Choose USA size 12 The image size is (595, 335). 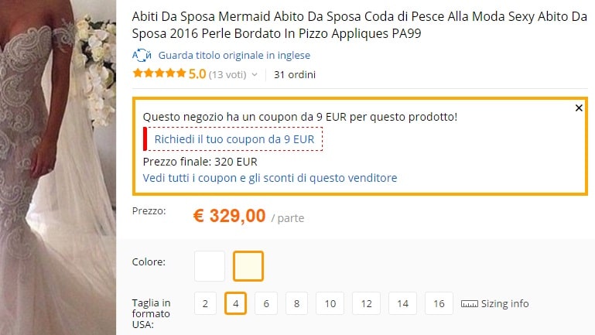point(366,303)
